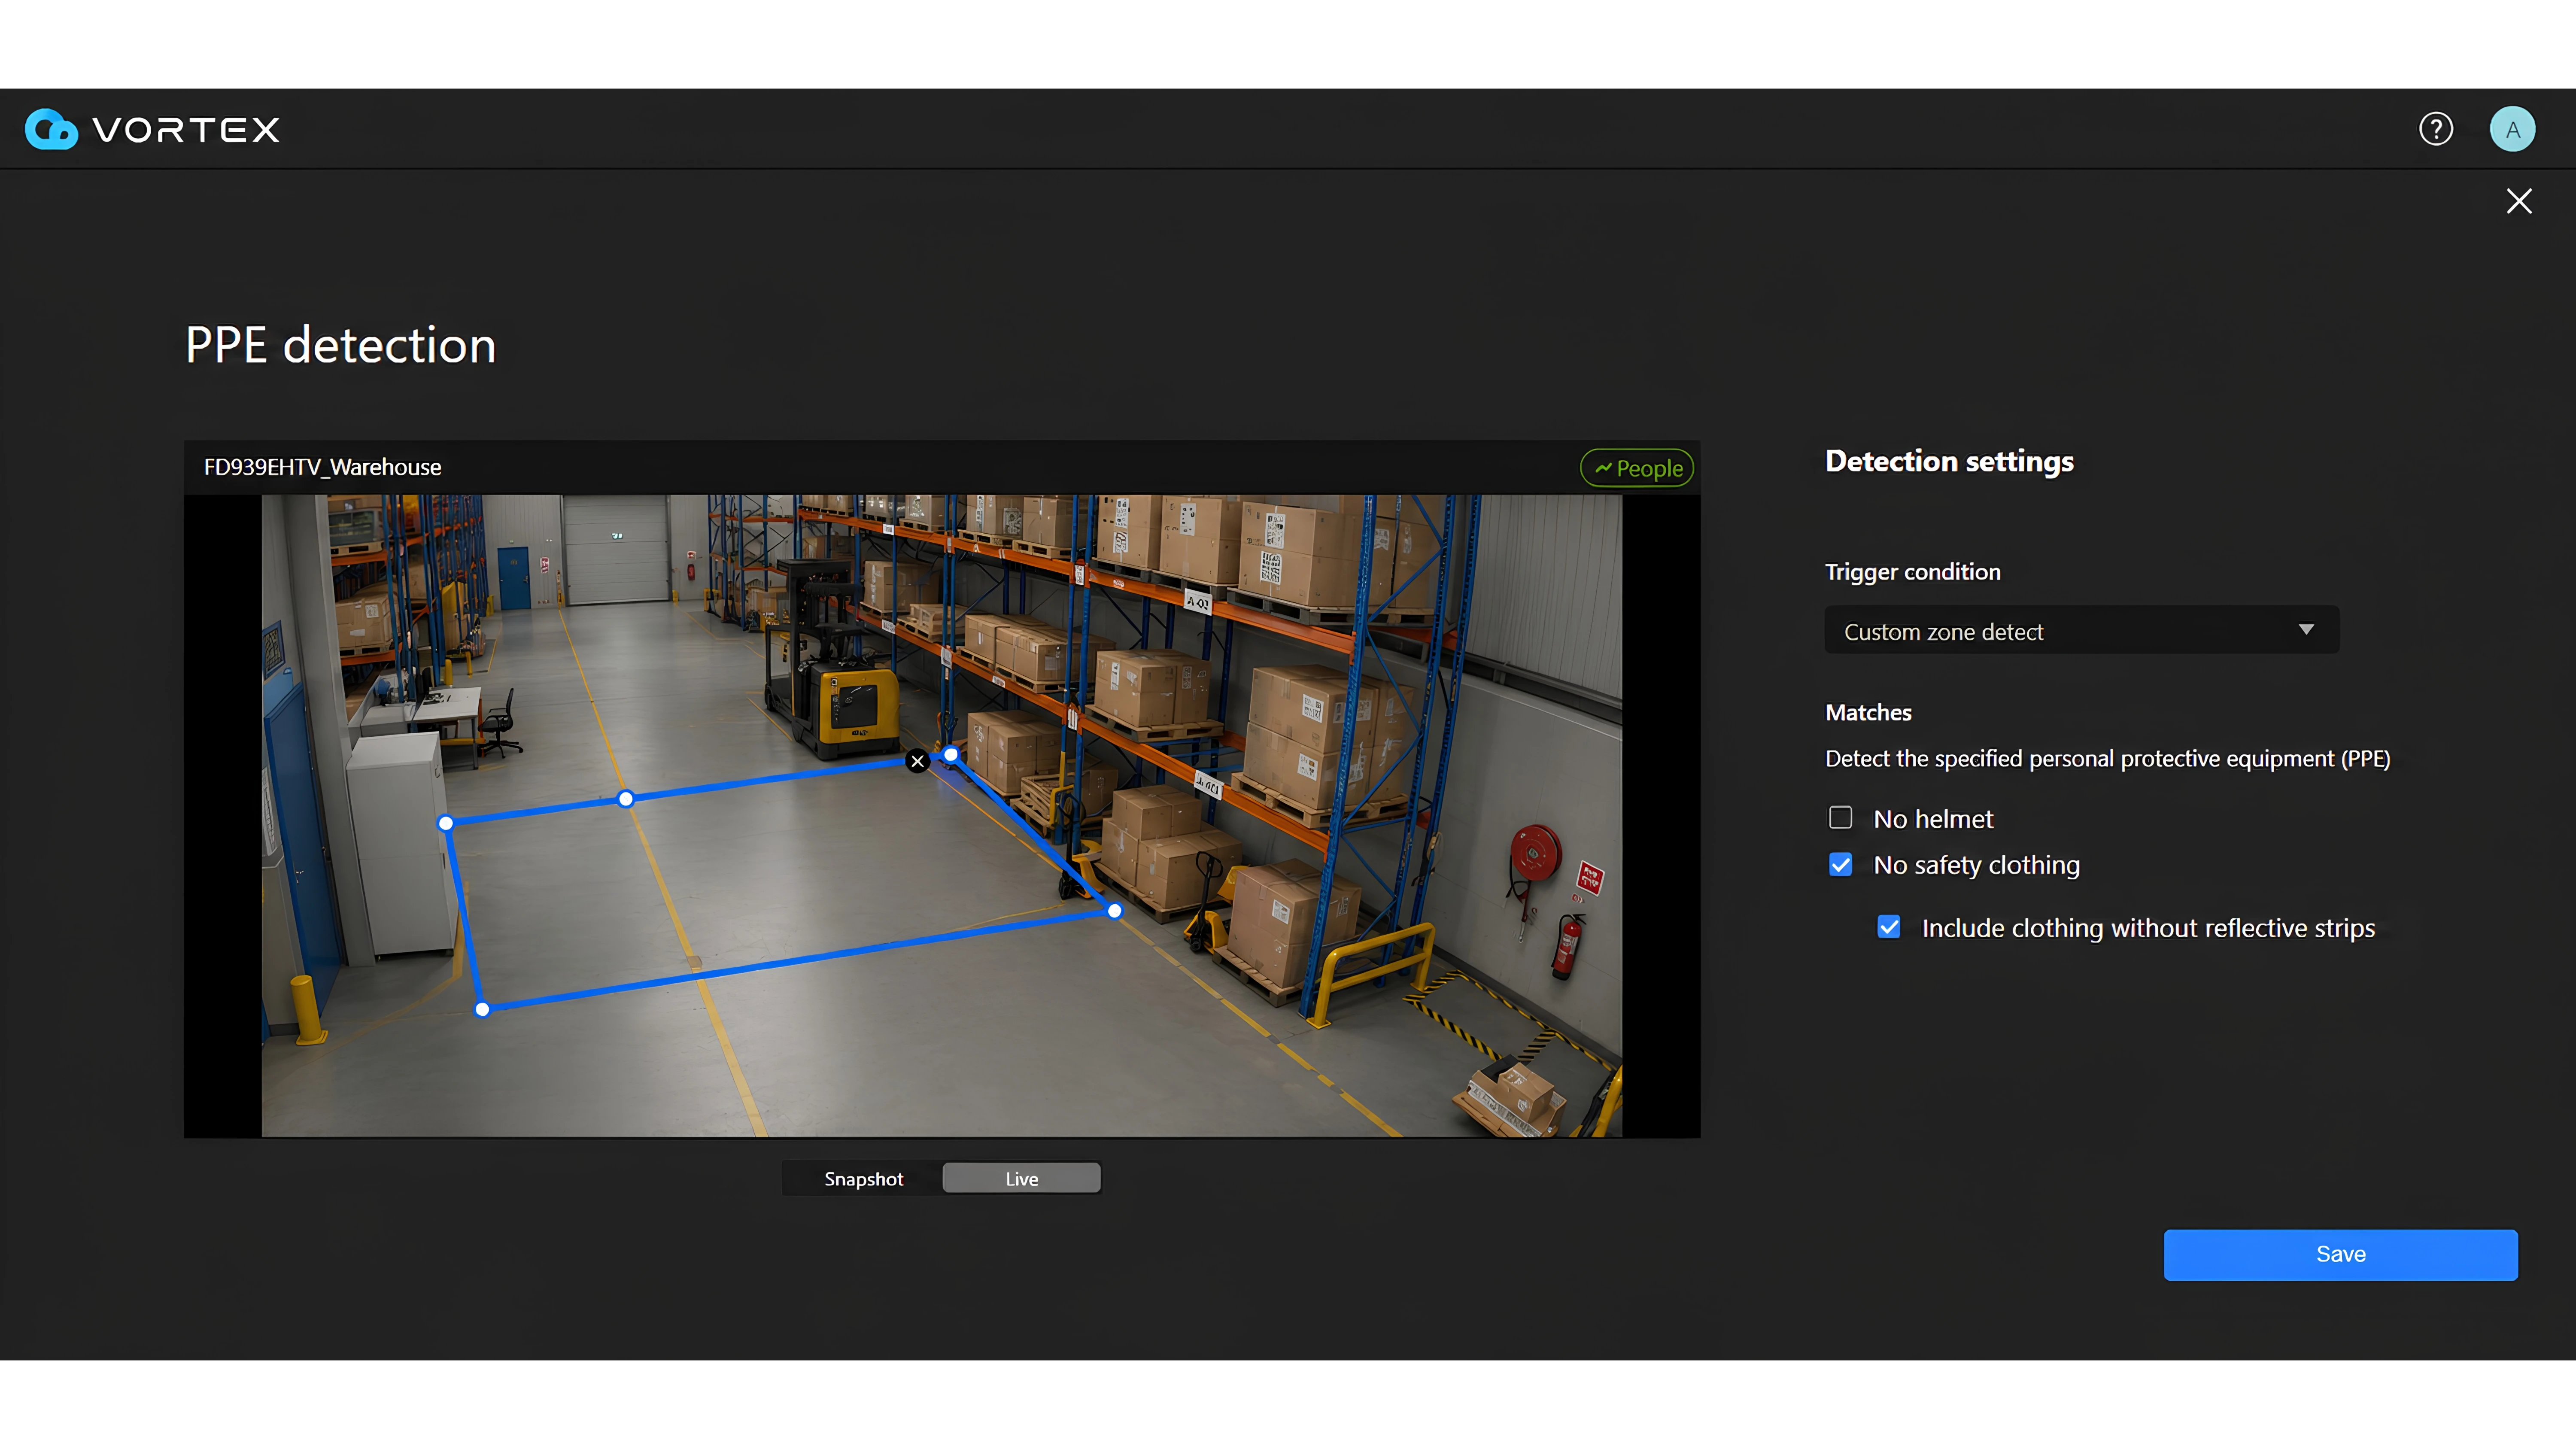
Task: Click the VORTEX wordmark
Action: point(186,130)
